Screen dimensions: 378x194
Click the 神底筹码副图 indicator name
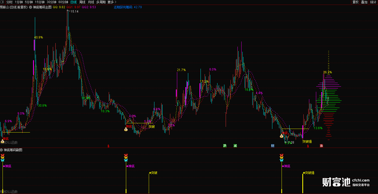(13, 150)
